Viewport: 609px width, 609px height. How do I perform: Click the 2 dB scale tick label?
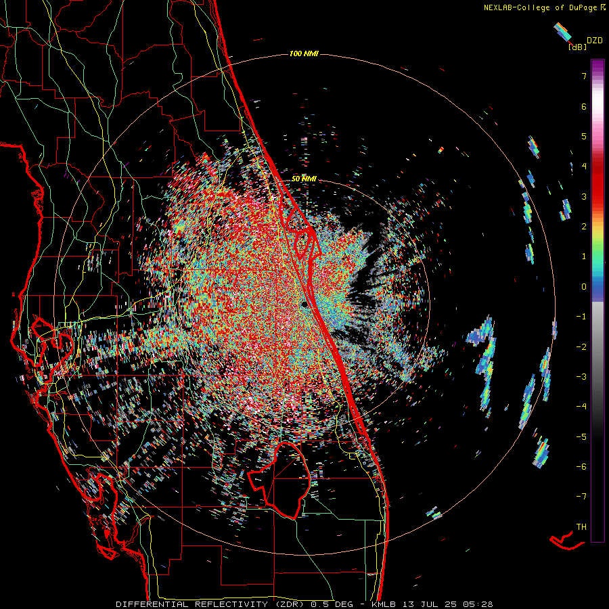pos(584,227)
